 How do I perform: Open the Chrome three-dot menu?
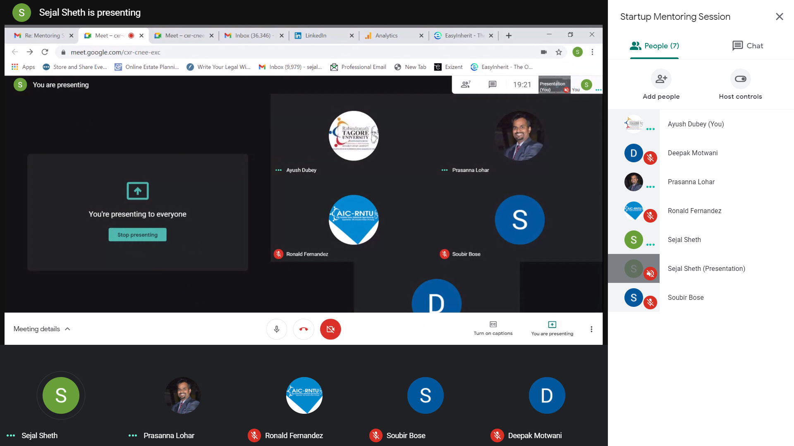592,52
